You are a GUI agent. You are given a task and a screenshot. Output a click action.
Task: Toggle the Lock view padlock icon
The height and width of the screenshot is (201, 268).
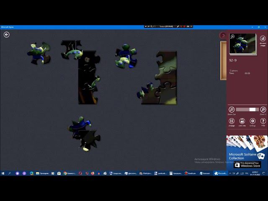242,121
